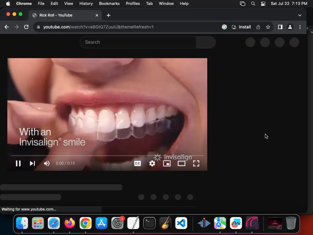Open a new browser tab
This screenshot has width=313, height=235.
pyautogui.click(x=109, y=15)
